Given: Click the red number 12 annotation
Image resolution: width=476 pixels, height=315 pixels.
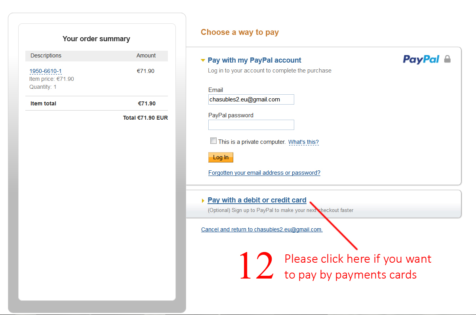Looking at the screenshot, I should point(256,265).
